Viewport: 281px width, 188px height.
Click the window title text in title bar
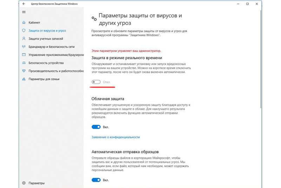(54, 4)
